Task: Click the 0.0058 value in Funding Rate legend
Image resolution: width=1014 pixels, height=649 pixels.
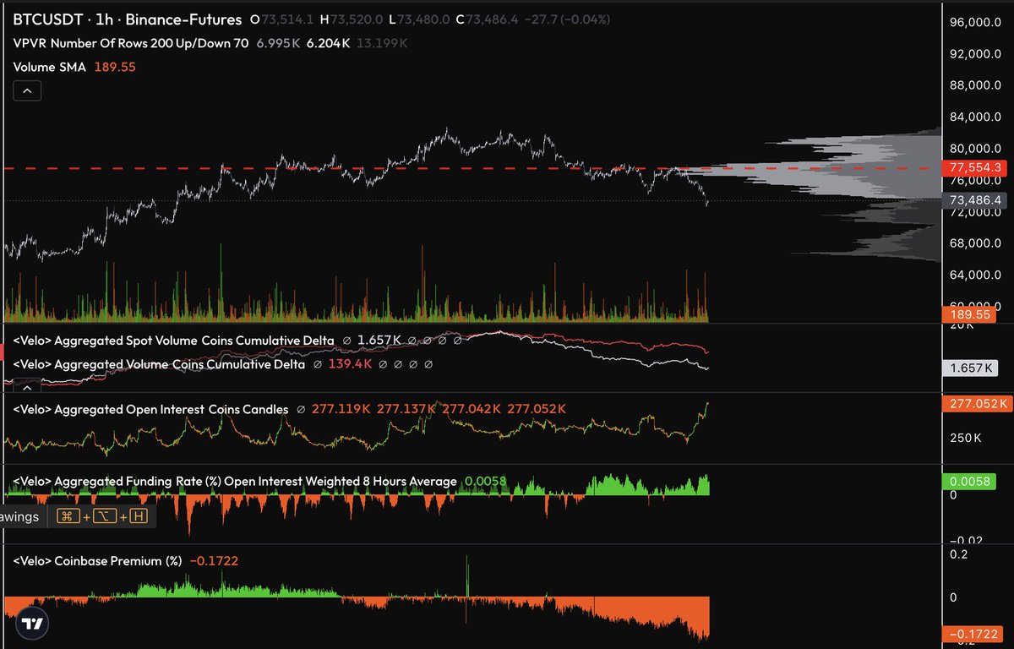Action: [x=486, y=482]
